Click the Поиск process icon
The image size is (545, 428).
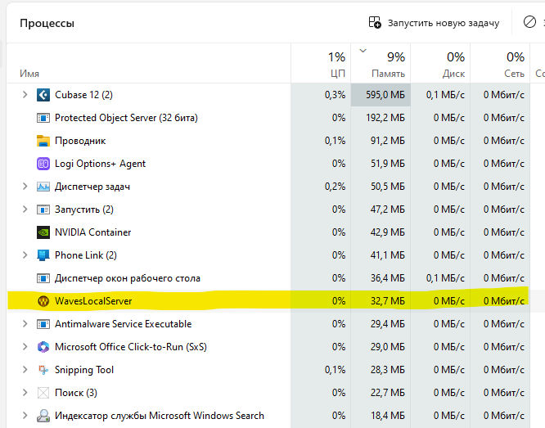[x=43, y=393]
